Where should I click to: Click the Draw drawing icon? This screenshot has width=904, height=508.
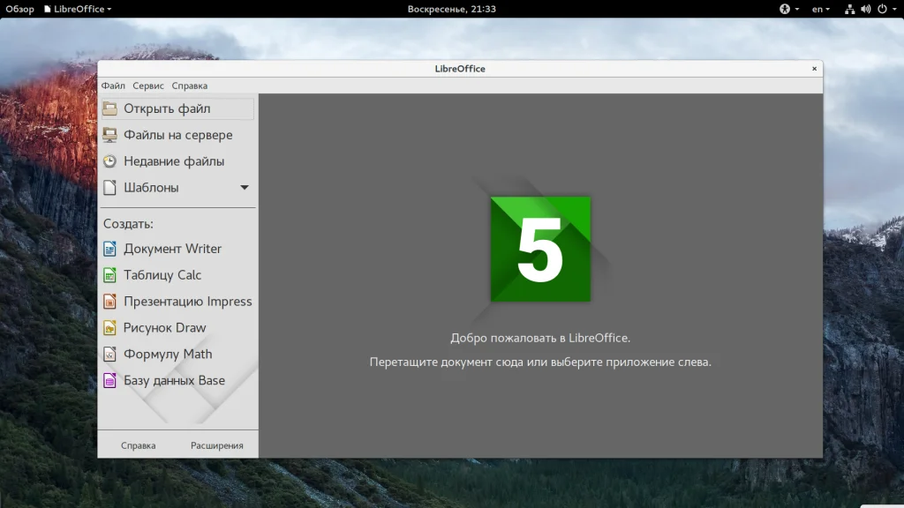[109, 328]
